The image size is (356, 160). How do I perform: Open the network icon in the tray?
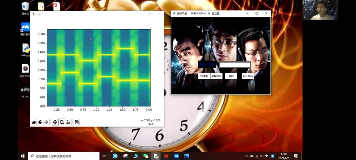pyautogui.click(x=257, y=156)
